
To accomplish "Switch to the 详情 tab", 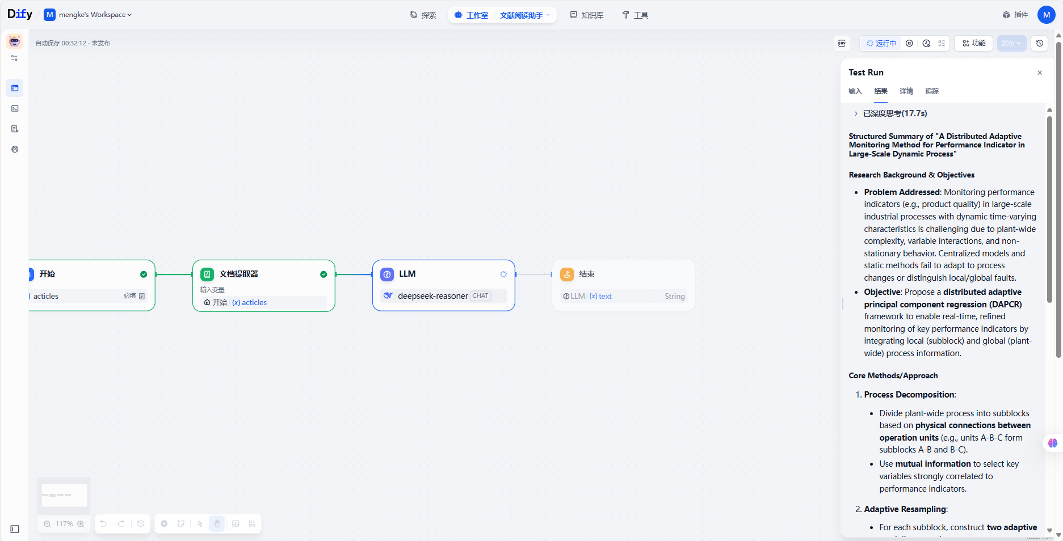I will (x=906, y=91).
